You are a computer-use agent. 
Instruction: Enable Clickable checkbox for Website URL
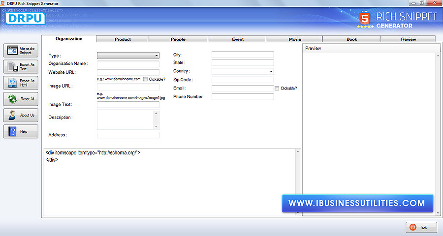145,79
